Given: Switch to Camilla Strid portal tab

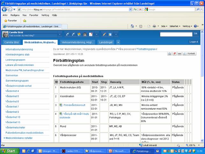Looking at the screenshot, I should [11, 42].
